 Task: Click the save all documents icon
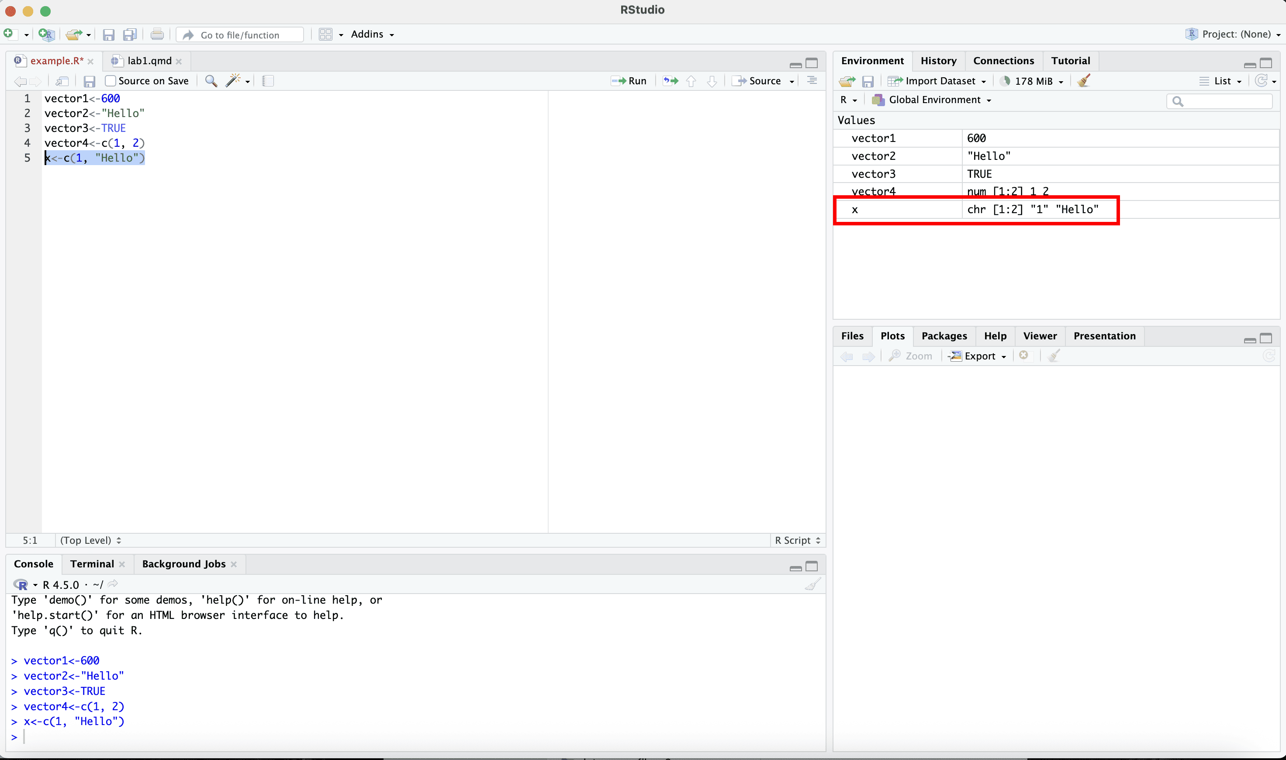130,35
